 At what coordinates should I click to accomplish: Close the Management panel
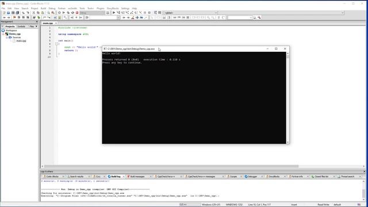[37, 22]
